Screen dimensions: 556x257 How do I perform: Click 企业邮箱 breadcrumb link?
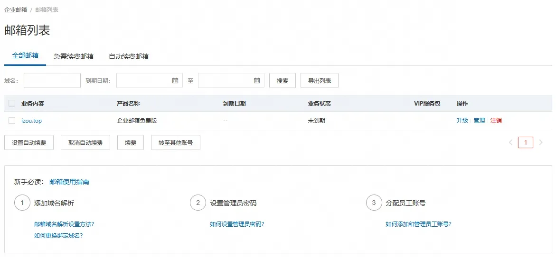point(16,10)
